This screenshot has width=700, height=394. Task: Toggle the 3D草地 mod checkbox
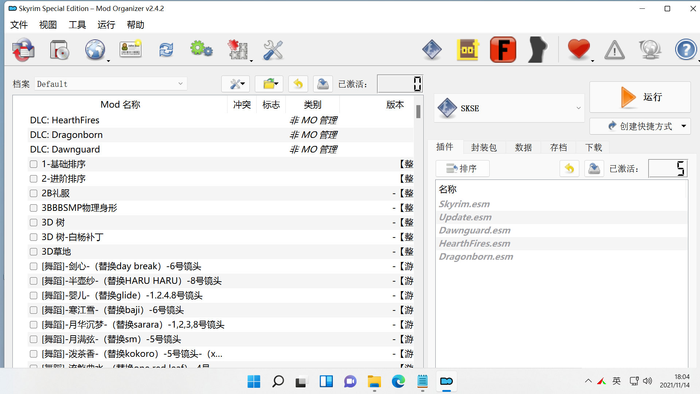pyautogui.click(x=34, y=252)
